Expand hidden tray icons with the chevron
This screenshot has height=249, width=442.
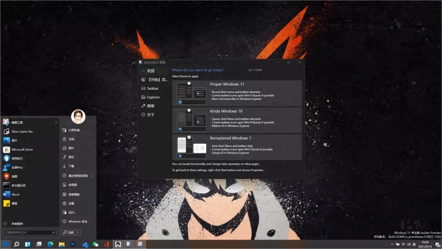click(392, 244)
